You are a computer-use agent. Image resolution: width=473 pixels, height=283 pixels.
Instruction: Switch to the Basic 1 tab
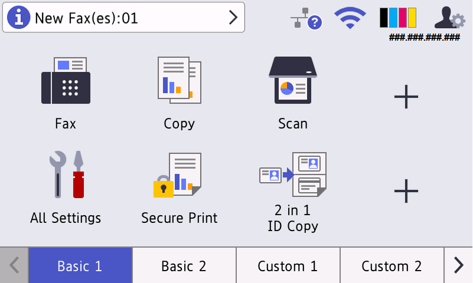pos(80,266)
